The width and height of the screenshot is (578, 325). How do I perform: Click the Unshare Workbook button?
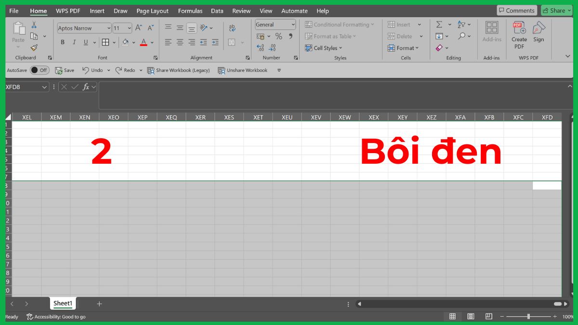tap(242, 70)
